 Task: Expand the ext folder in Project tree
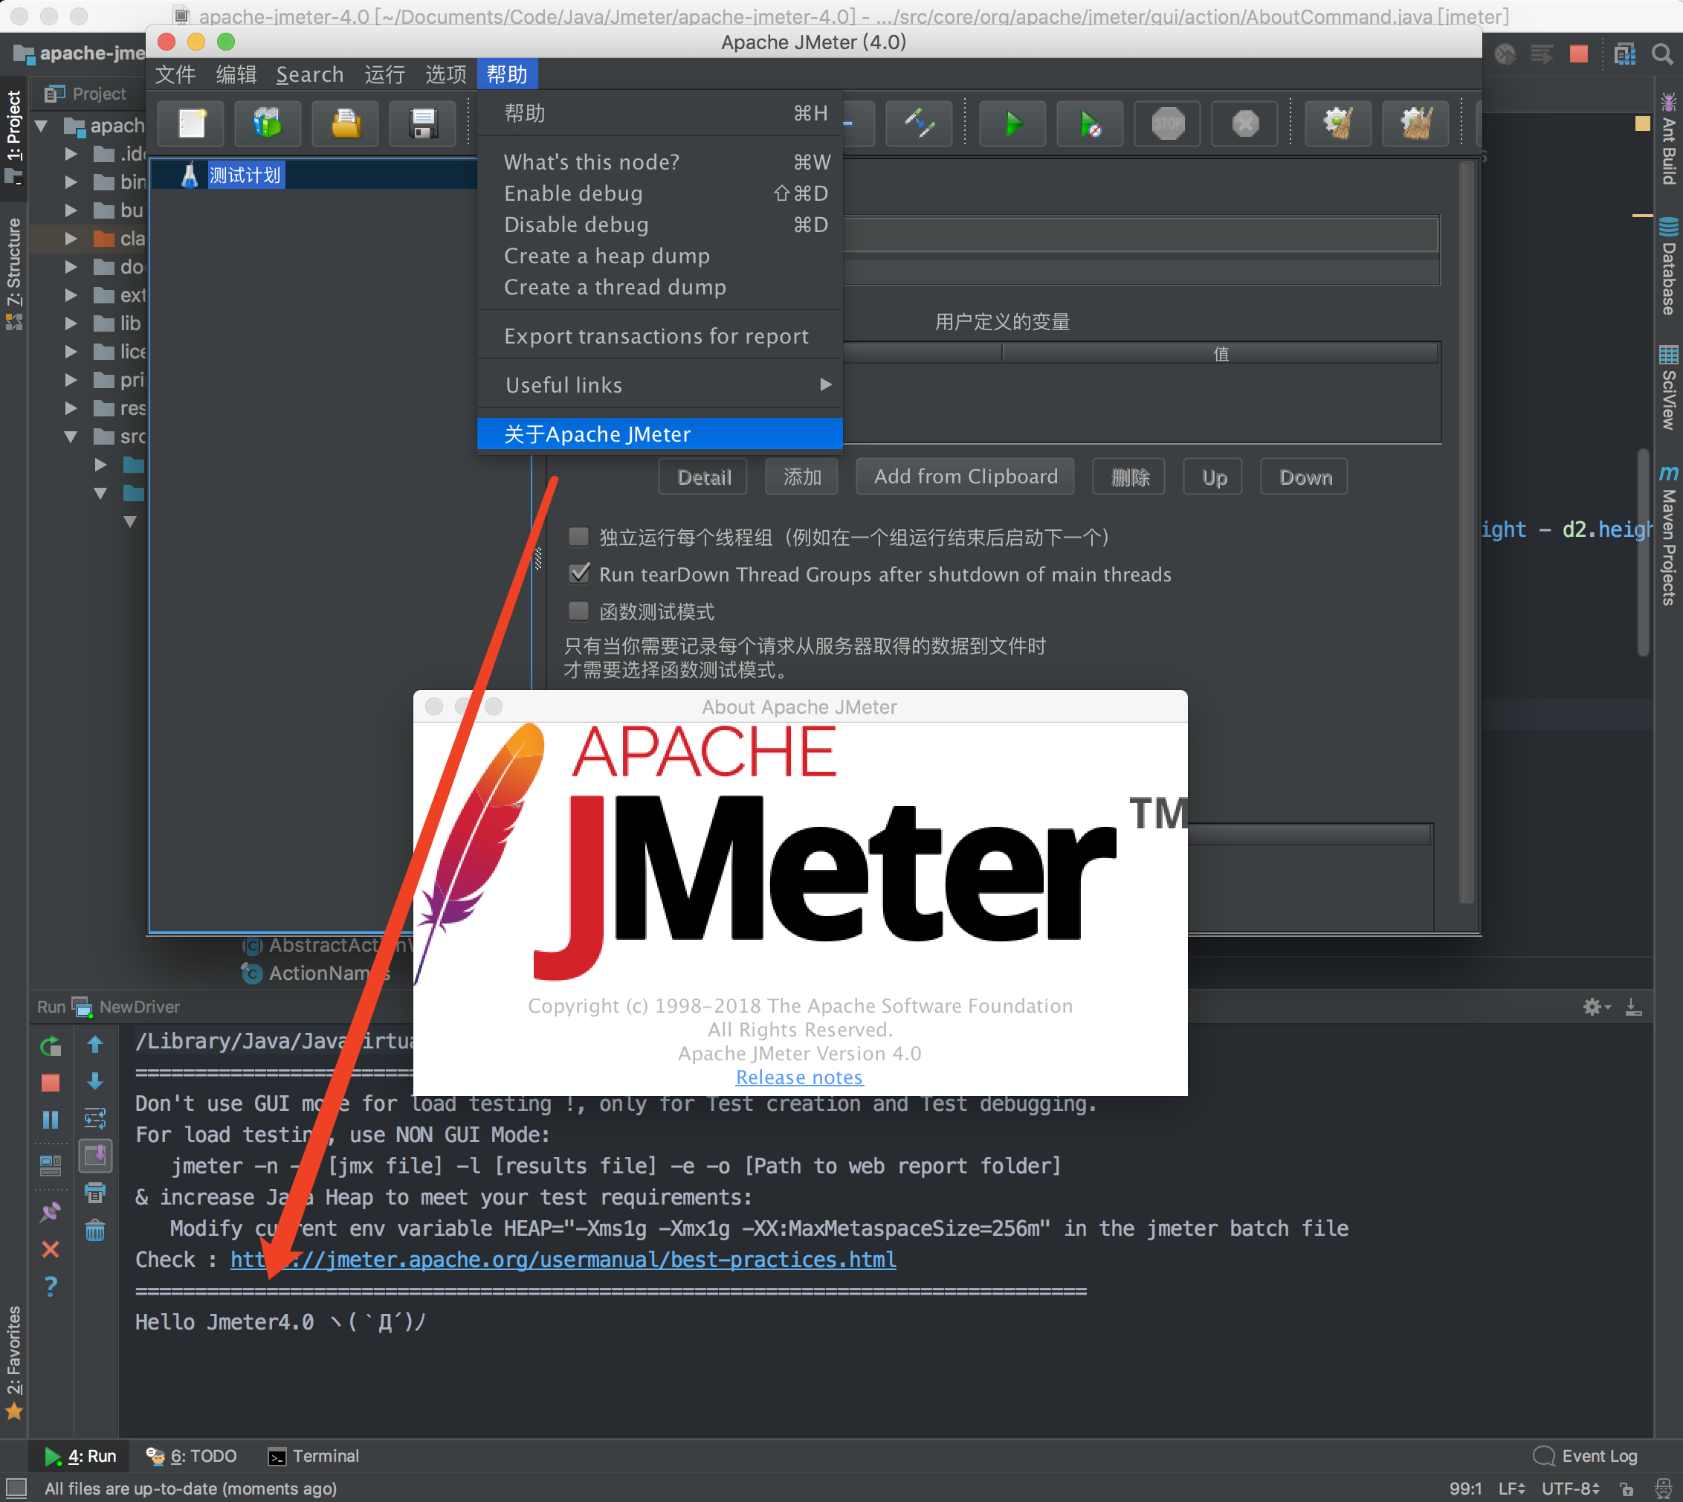71,294
